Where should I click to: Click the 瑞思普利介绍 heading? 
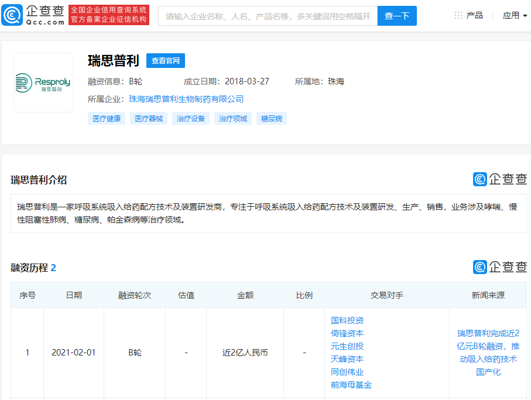tap(39, 180)
